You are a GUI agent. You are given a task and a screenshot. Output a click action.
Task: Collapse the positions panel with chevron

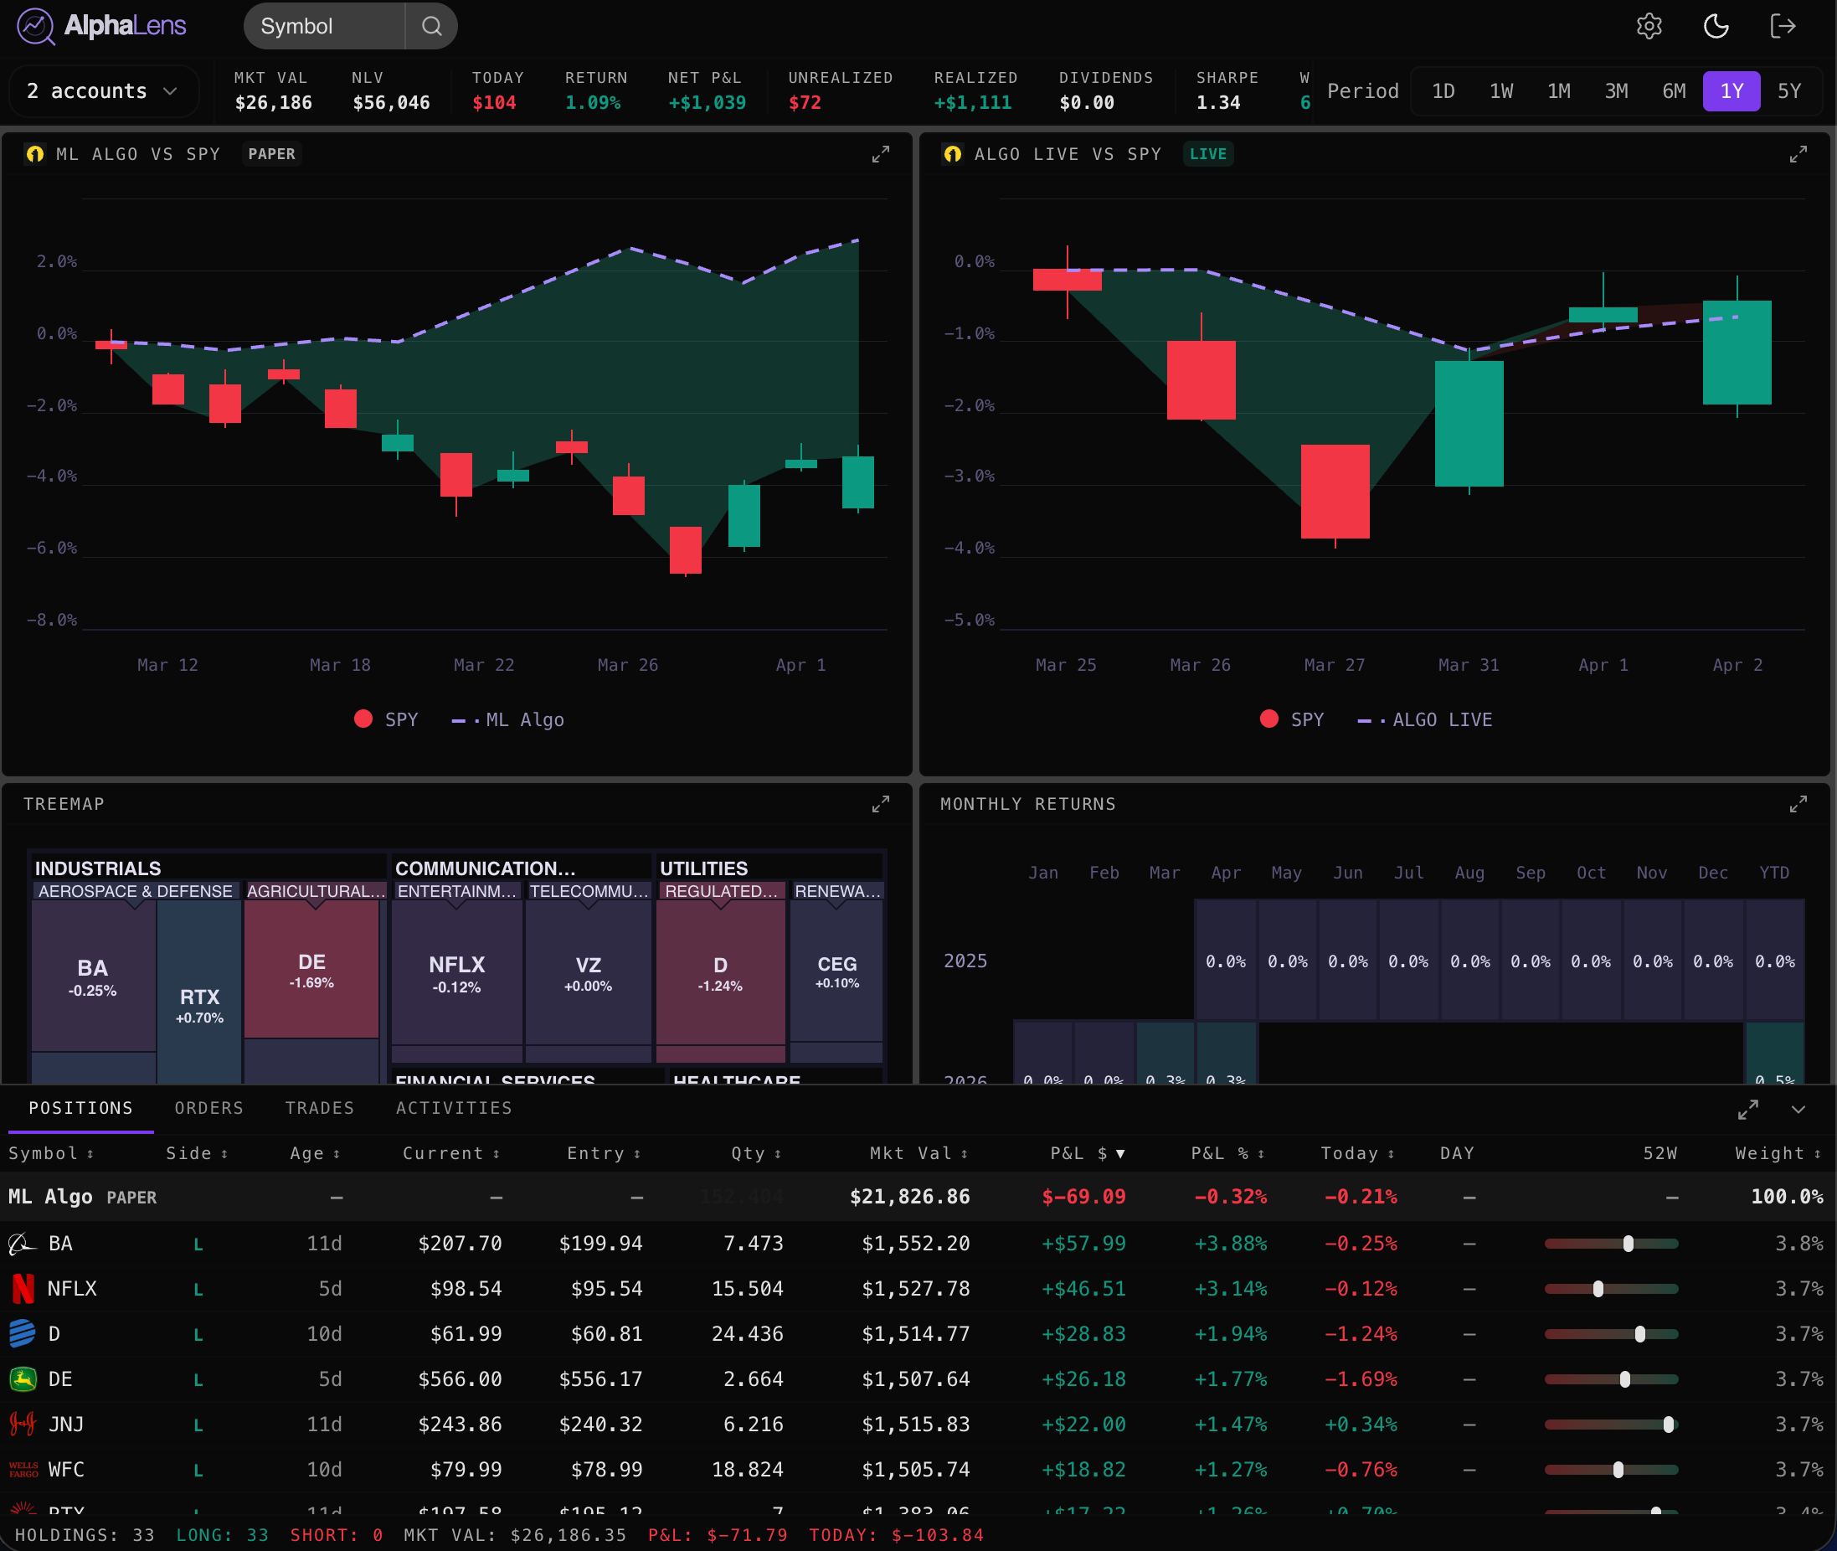pyautogui.click(x=1798, y=1110)
